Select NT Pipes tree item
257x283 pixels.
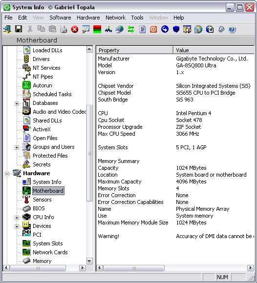[43, 77]
